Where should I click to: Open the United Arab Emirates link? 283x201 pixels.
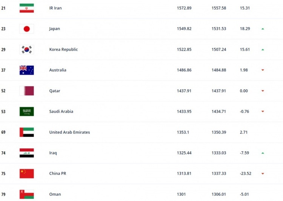69,132
